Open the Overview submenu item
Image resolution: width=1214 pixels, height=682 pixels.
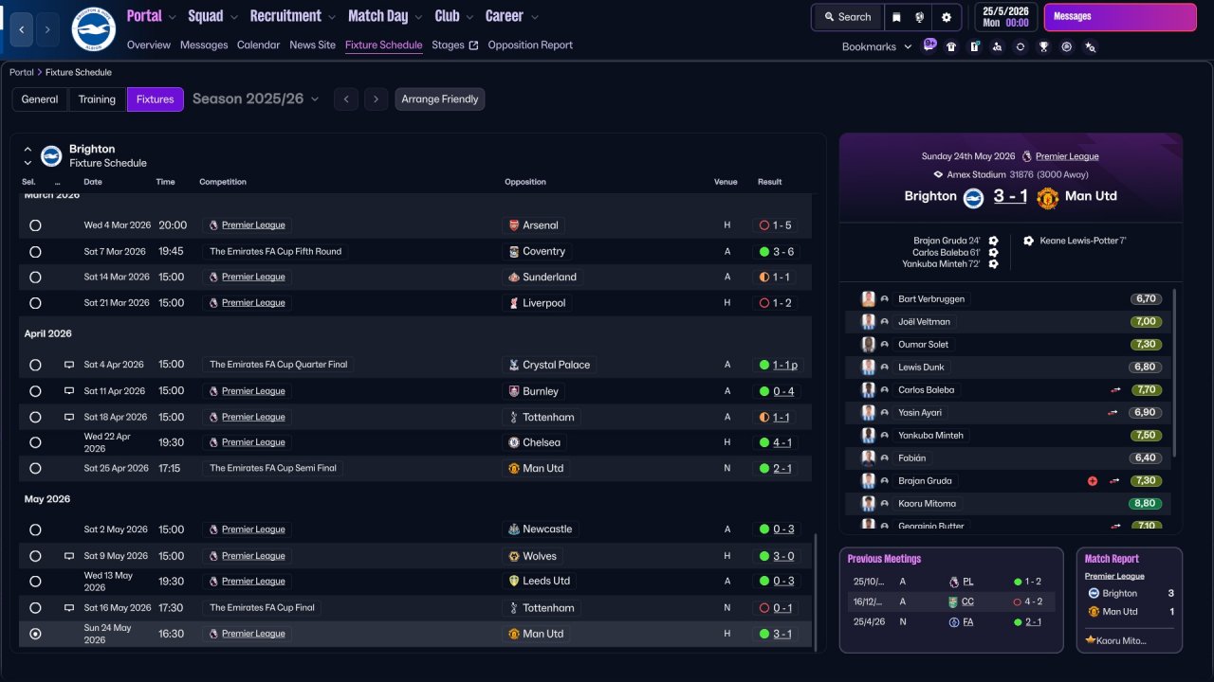pyautogui.click(x=149, y=45)
